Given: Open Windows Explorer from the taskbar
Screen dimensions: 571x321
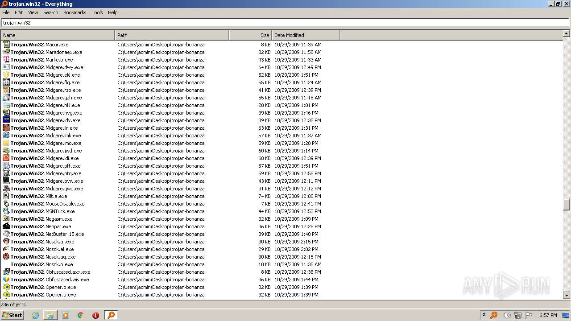Looking at the screenshot, I should point(50,315).
